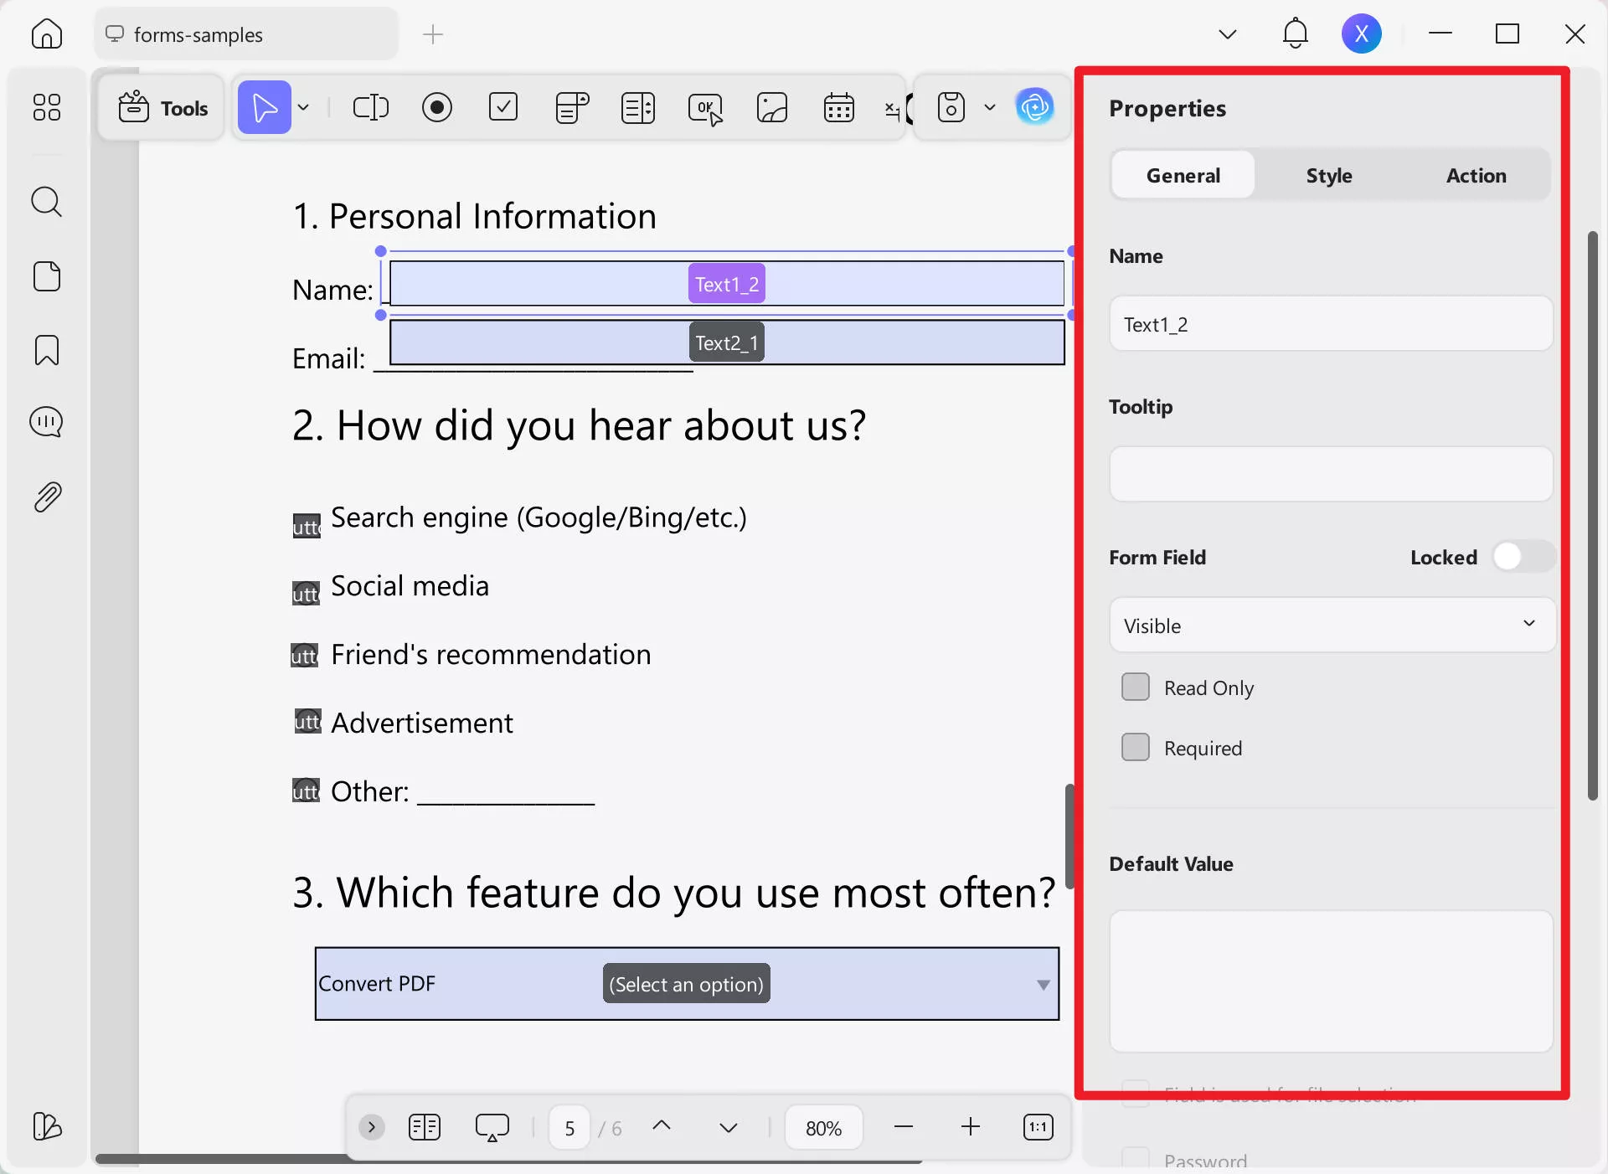Click inside the Tooltip input field
The image size is (1608, 1174).
click(x=1330, y=474)
